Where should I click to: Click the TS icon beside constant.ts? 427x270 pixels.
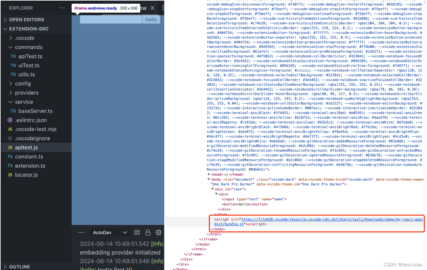10,157
